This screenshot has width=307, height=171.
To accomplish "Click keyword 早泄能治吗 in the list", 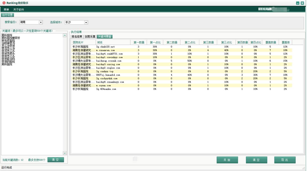I will (x=8, y=59).
